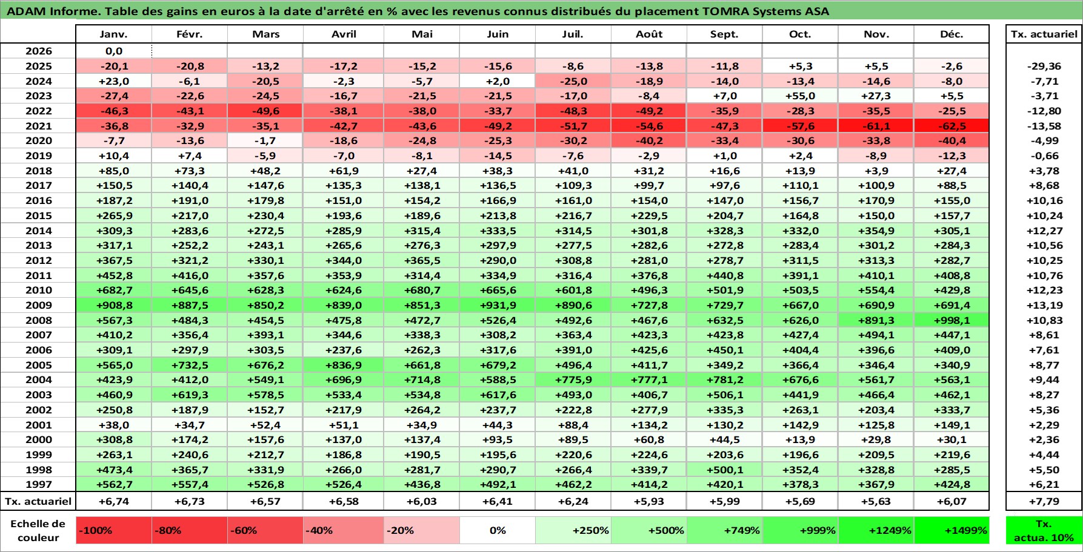Select the '+23,0' cell in January 2024
This screenshot has height=552, width=1083.
click(x=114, y=81)
